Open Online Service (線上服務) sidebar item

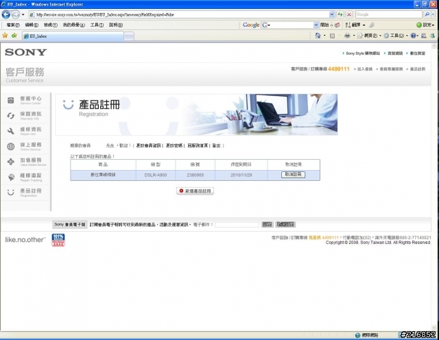[26, 147]
